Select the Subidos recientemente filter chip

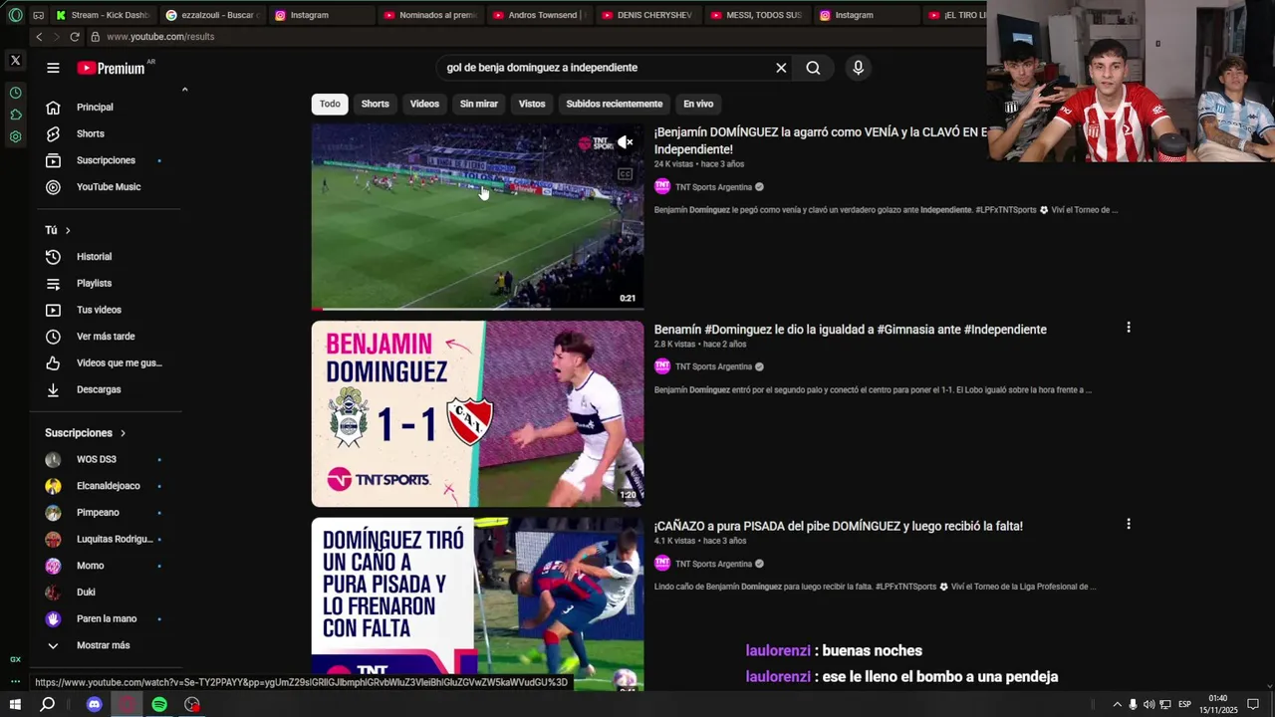point(614,104)
